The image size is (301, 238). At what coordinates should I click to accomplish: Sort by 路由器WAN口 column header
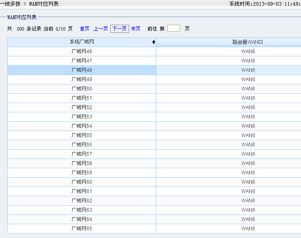(x=248, y=42)
